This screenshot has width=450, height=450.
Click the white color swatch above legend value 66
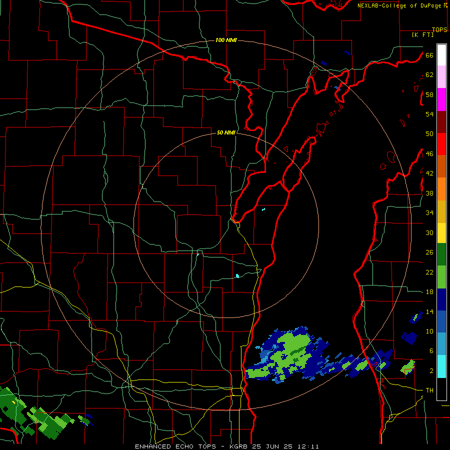coord(441,55)
